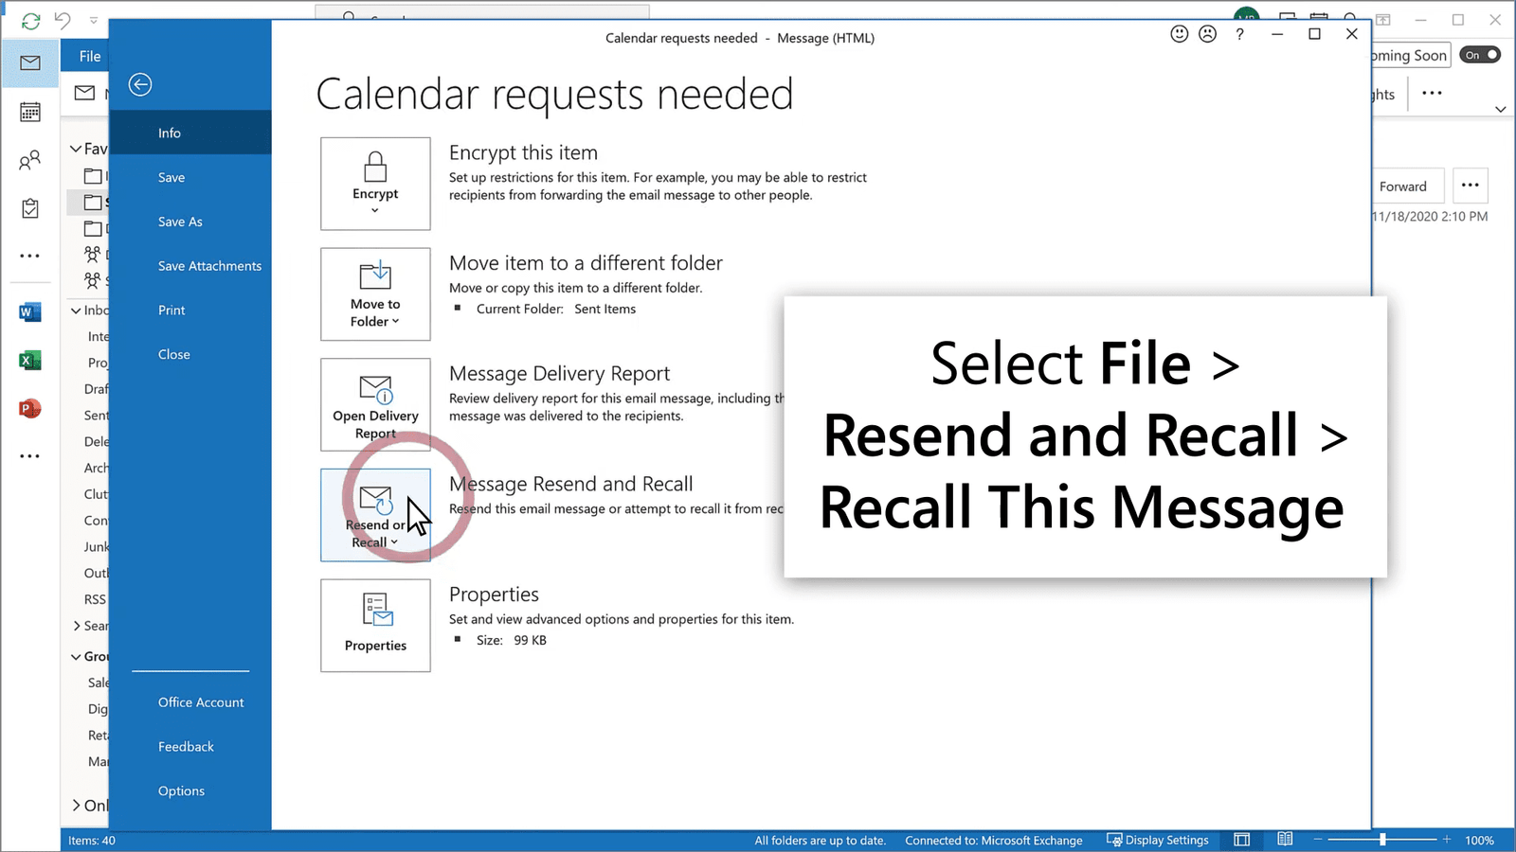Open the Encrypt options button
This screenshot has width=1516, height=852.
[x=375, y=184]
